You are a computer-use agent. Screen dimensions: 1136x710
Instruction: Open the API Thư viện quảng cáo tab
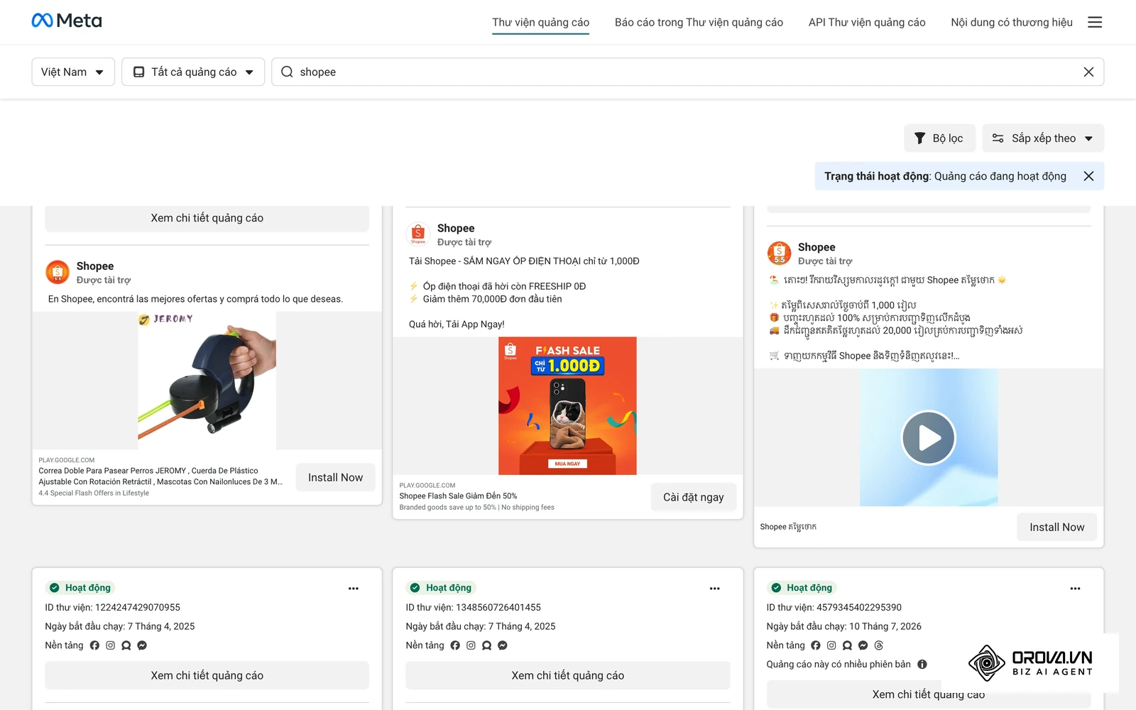(x=867, y=22)
